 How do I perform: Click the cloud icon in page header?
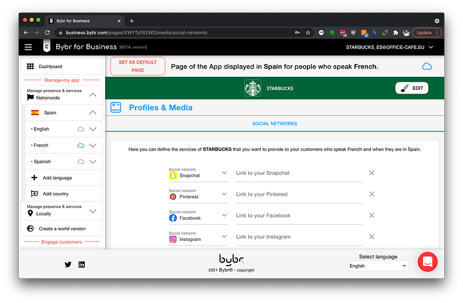427,66
